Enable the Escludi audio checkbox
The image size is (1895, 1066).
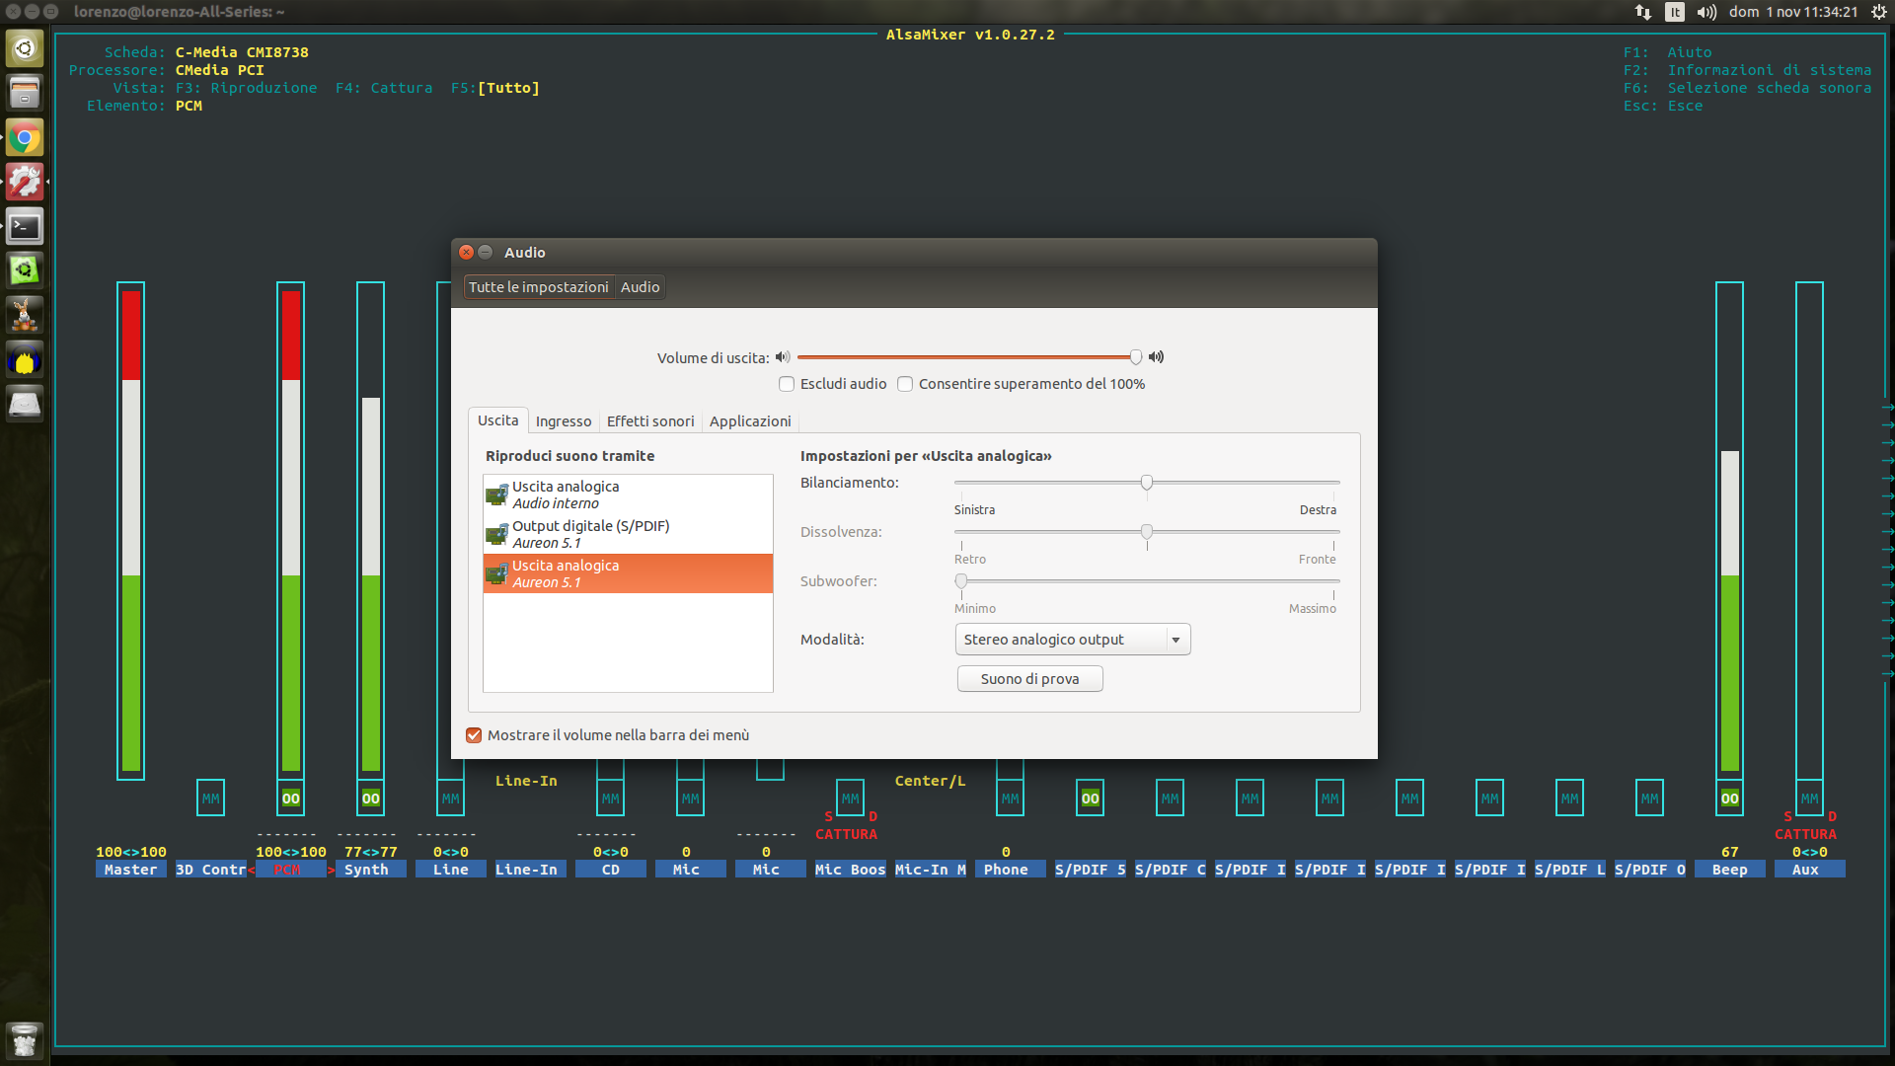pyautogui.click(x=787, y=384)
